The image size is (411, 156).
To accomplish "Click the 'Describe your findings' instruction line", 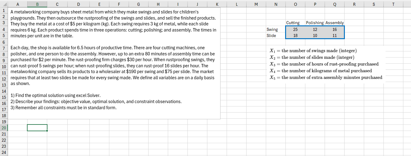I will pyautogui.click(x=96, y=102).
